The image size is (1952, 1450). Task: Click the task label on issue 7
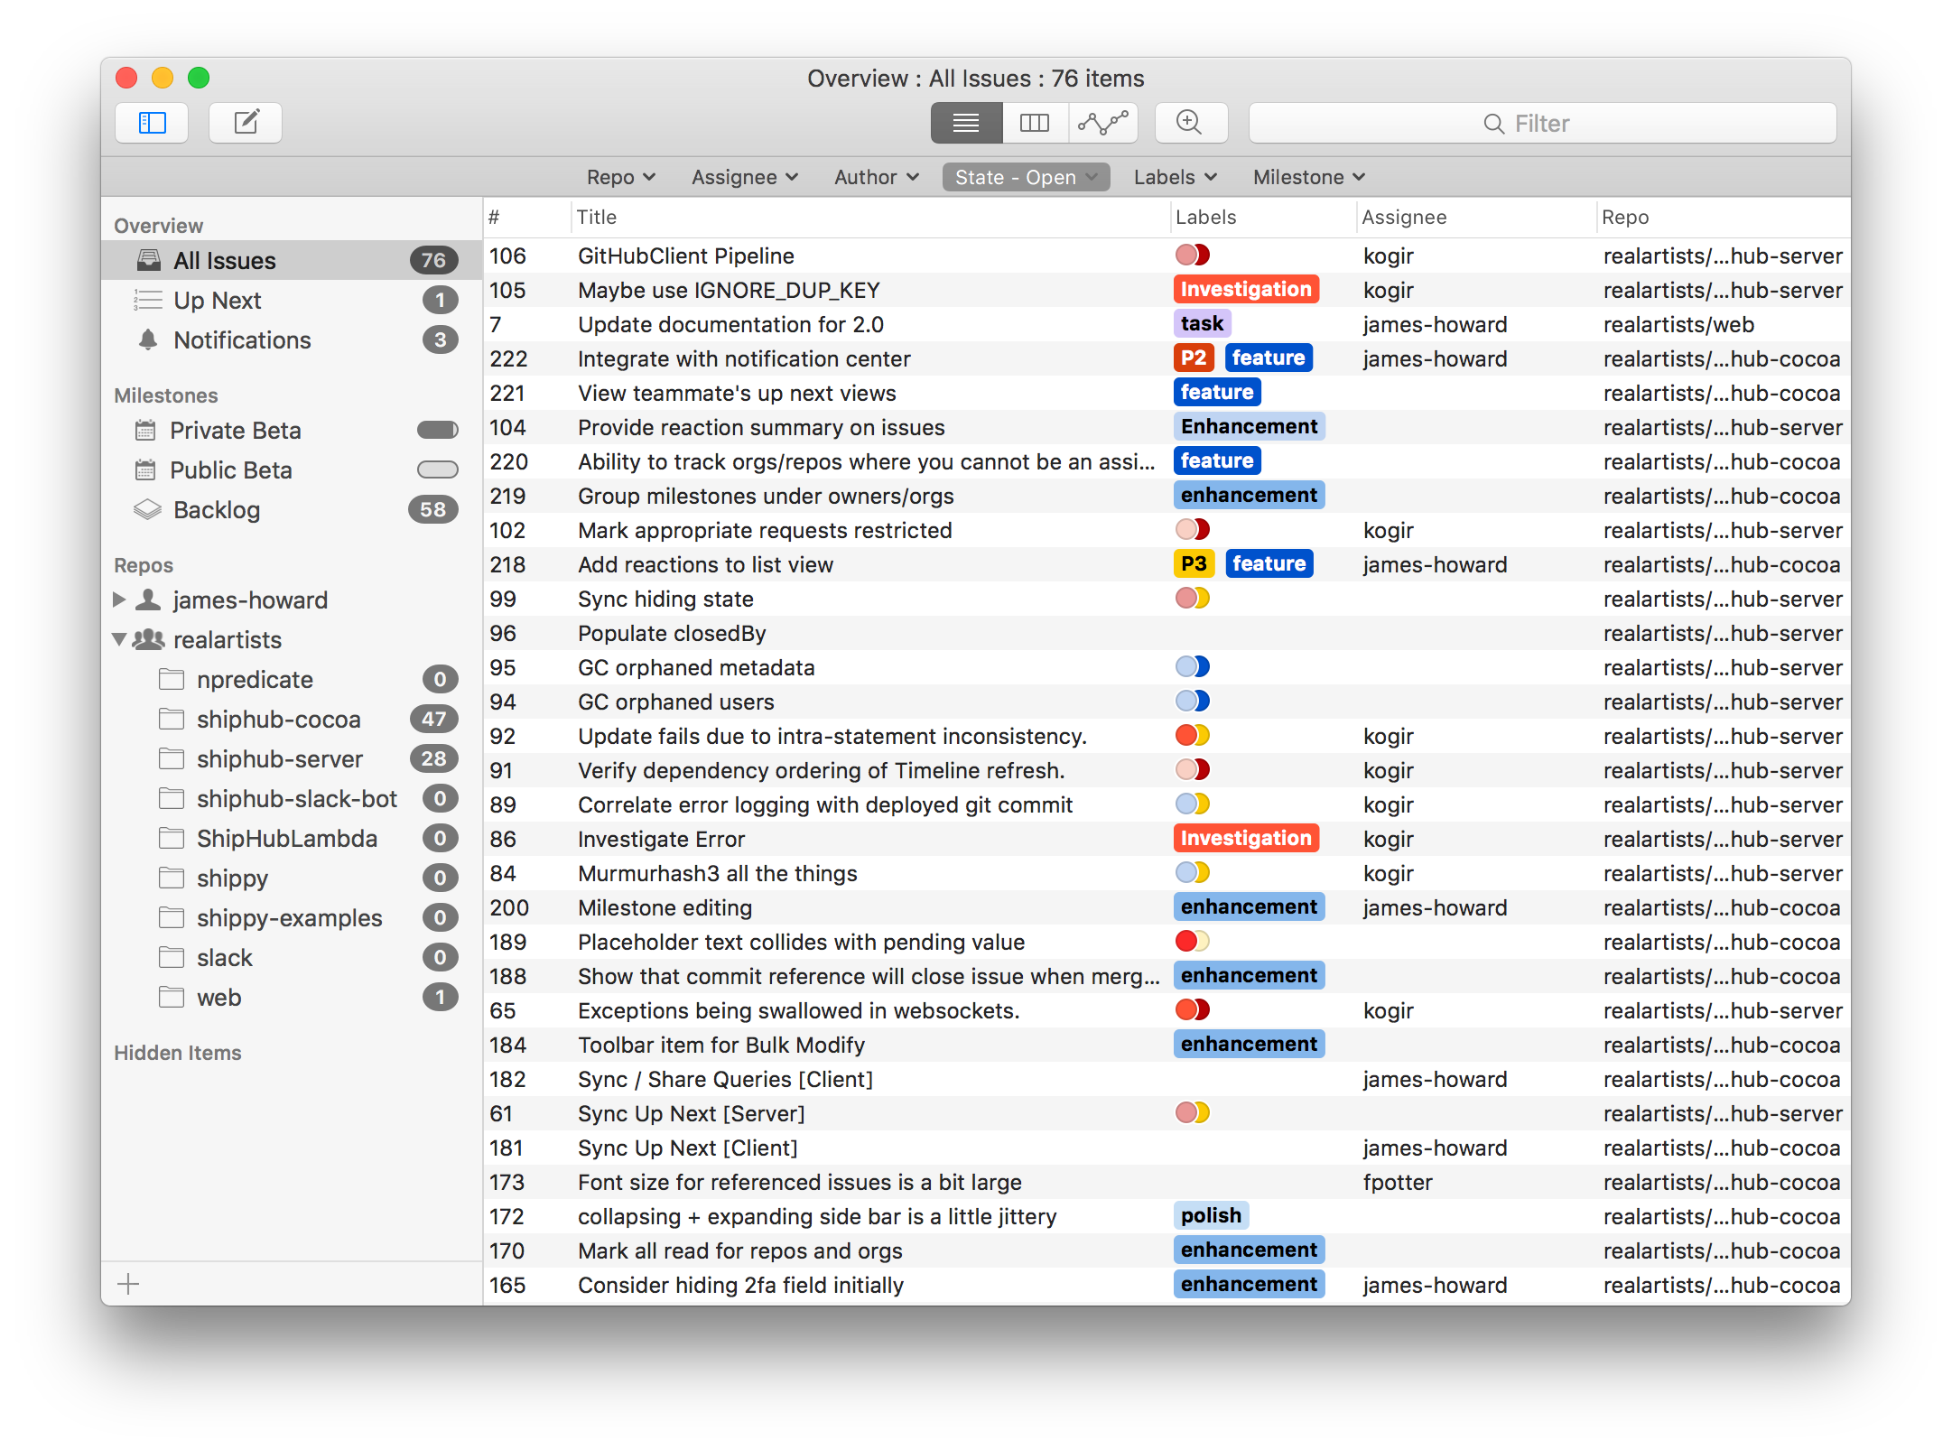tap(1202, 323)
